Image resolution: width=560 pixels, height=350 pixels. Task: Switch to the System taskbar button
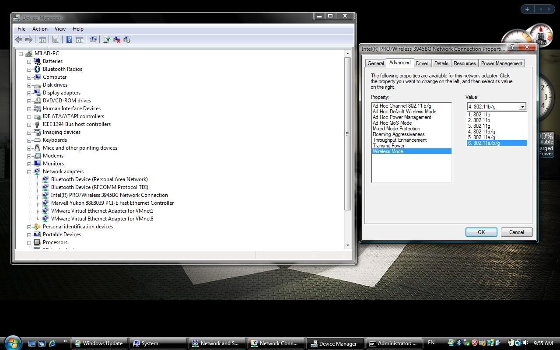[158, 343]
